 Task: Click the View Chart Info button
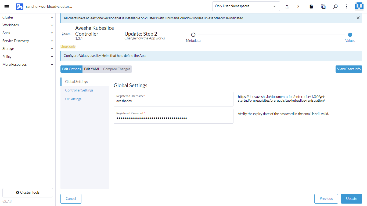349,69
